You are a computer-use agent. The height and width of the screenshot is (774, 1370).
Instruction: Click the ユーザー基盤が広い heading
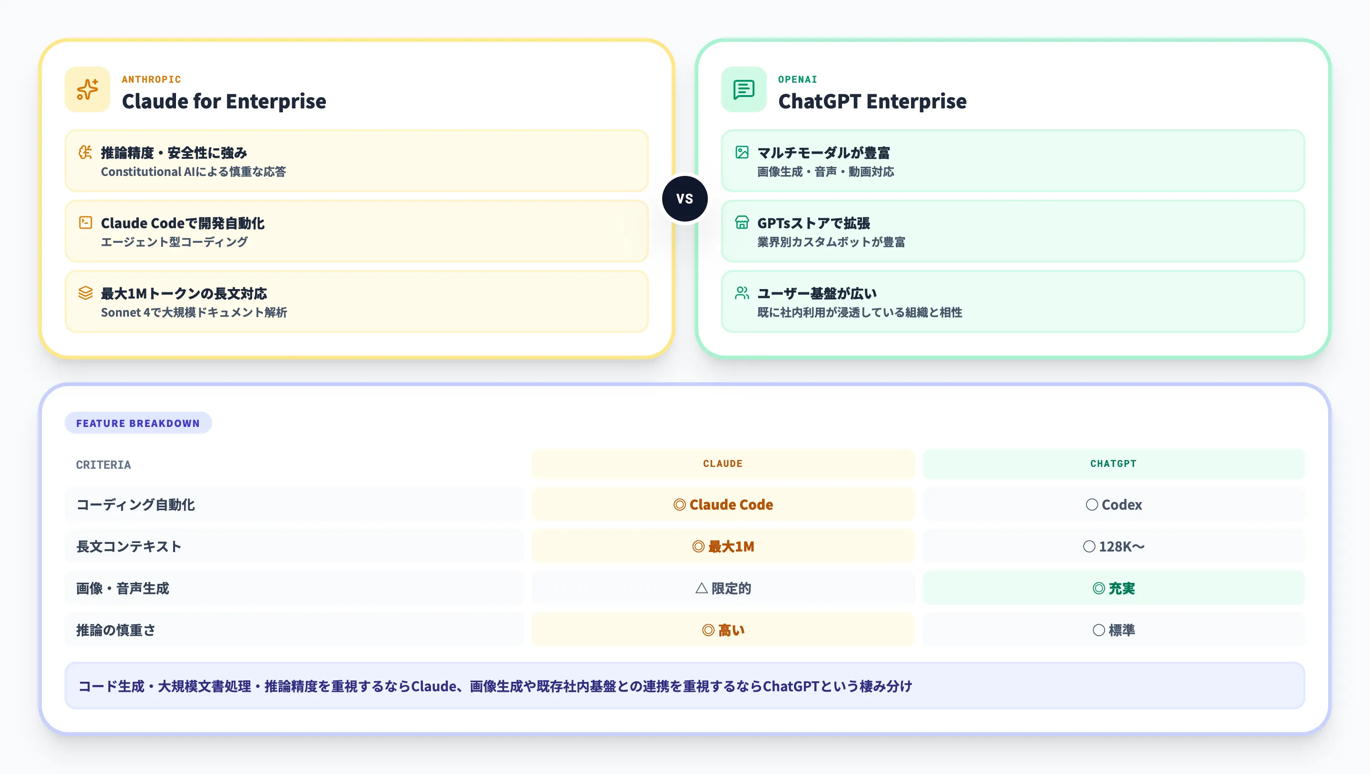point(817,293)
